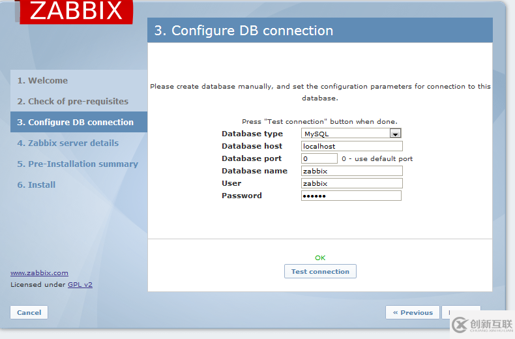Focus the Password field

tap(351, 196)
